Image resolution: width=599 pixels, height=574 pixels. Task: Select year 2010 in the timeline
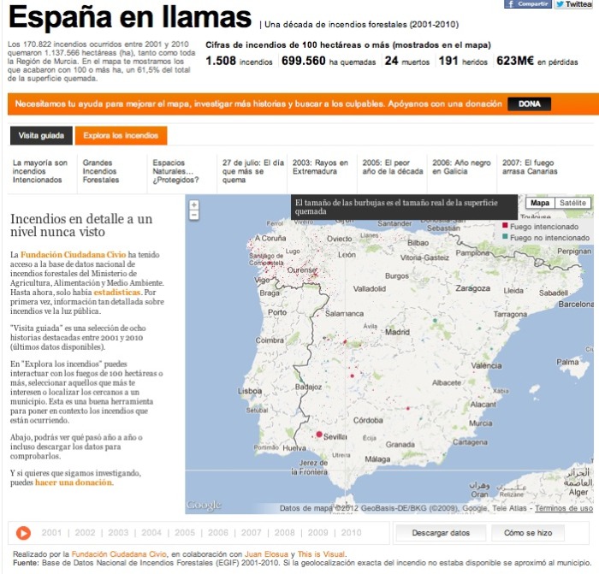coord(351,533)
